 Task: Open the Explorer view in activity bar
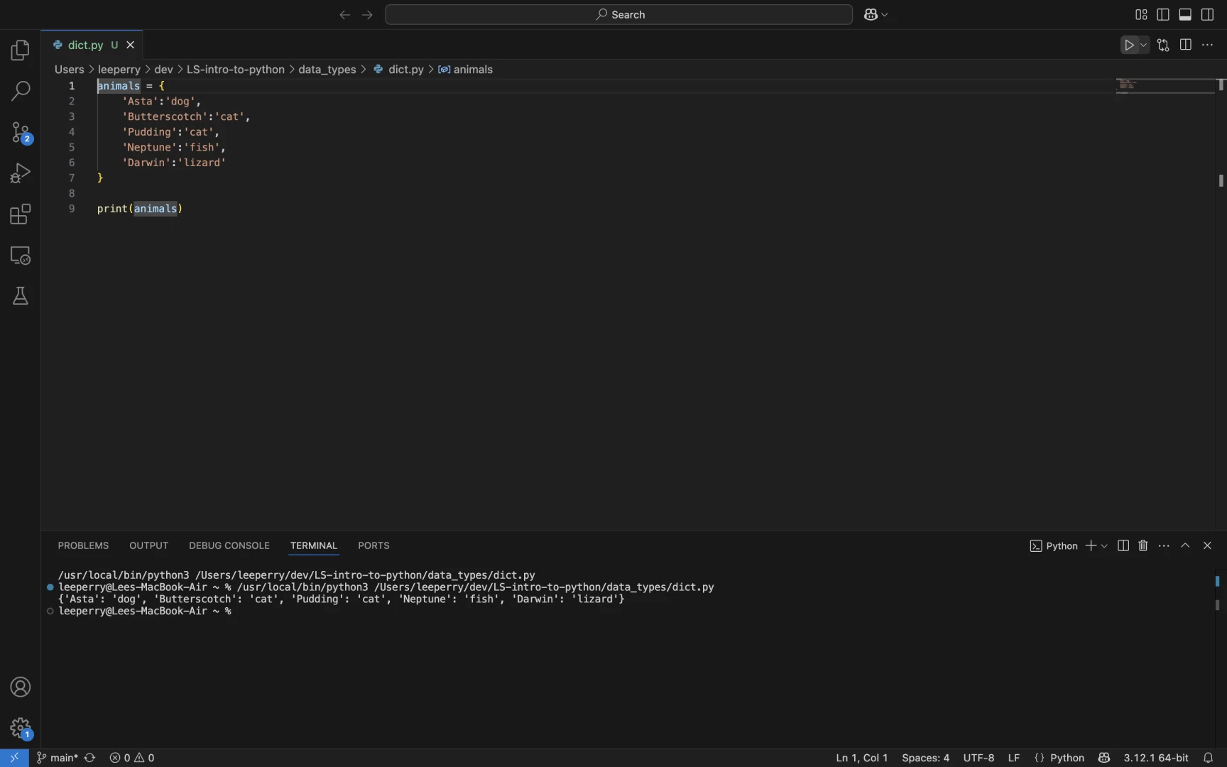21,50
